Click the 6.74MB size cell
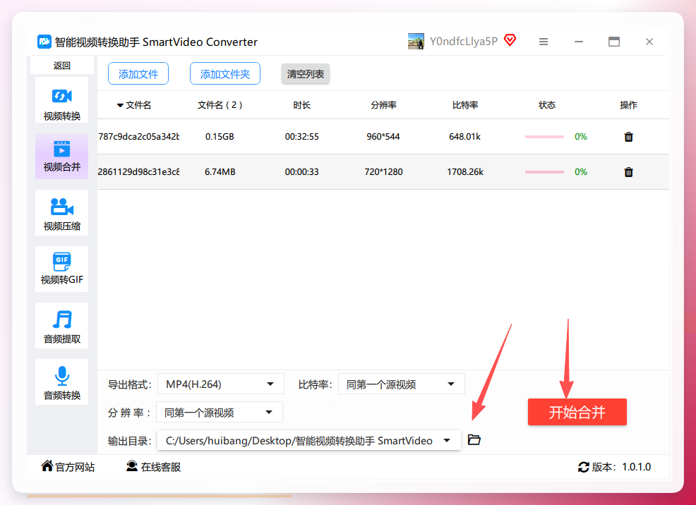 pyautogui.click(x=220, y=171)
